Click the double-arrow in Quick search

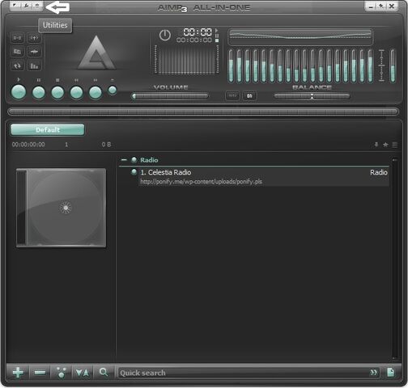(x=374, y=373)
